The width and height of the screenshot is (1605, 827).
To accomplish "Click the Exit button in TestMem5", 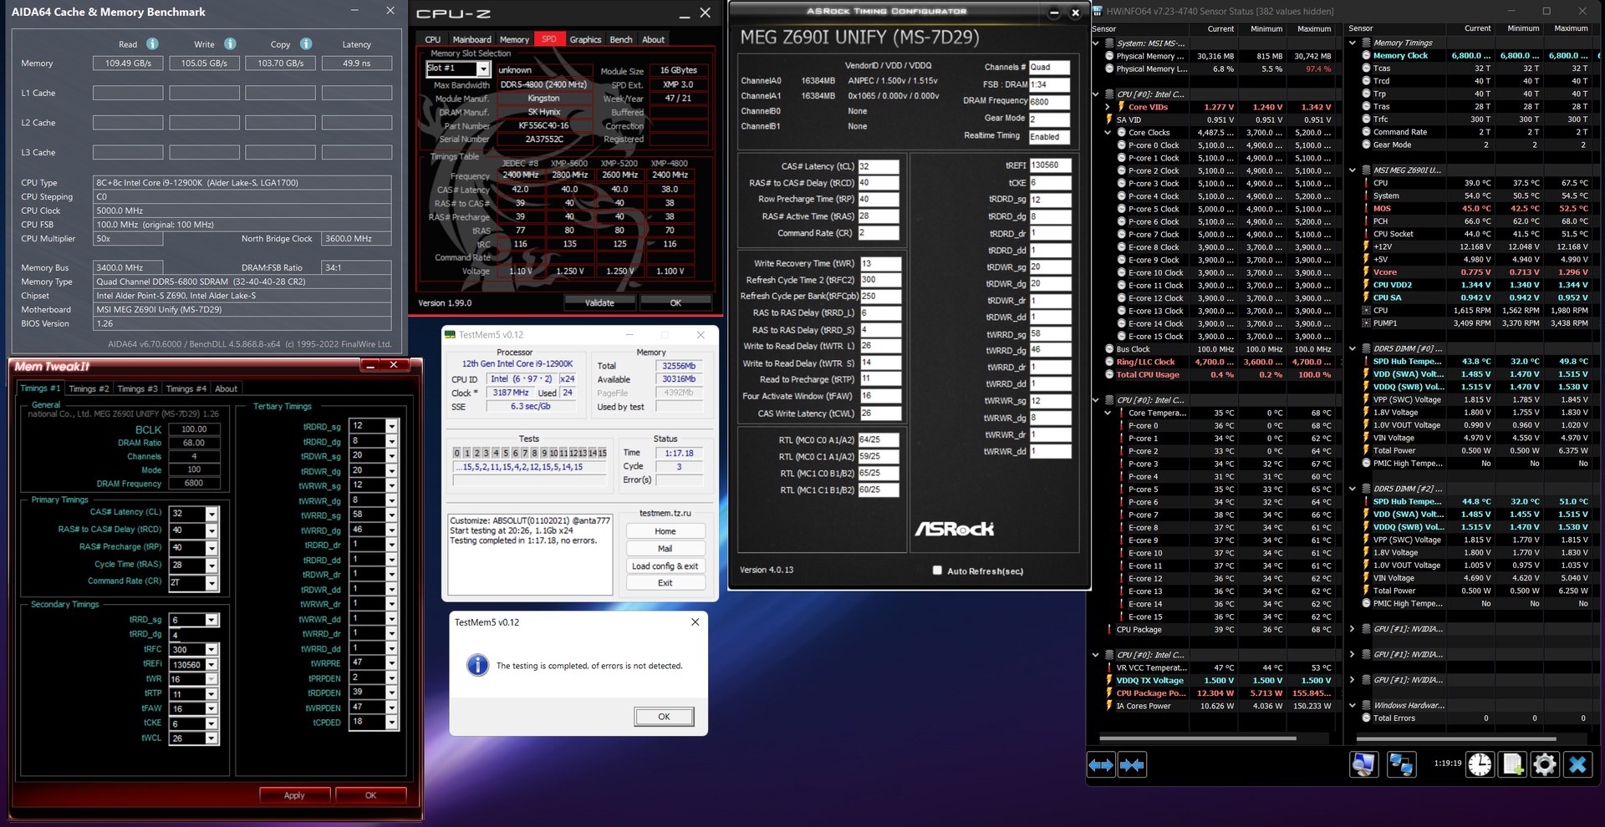I will [x=665, y=583].
